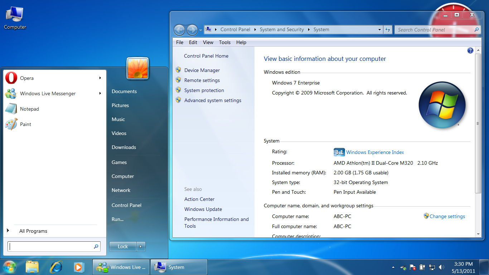Screen dimensions: 489x275
Task: Open Remote settings link
Action: coord(202,80)
